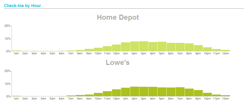
Task: Select Lowe's 6pm bar
Action: [x=171, y=92]
